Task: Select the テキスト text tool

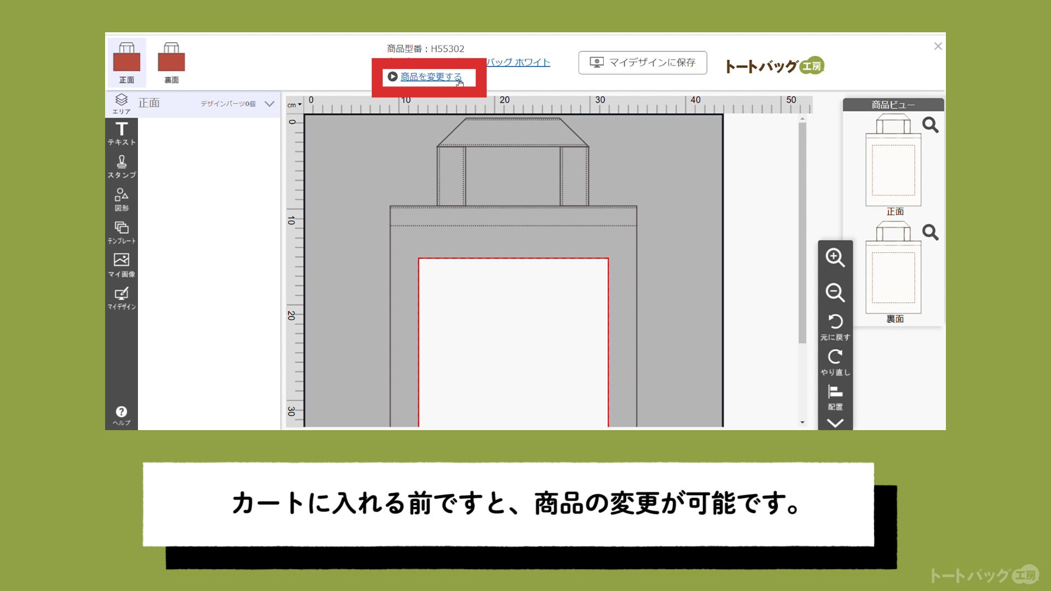Action: point(122,134)
